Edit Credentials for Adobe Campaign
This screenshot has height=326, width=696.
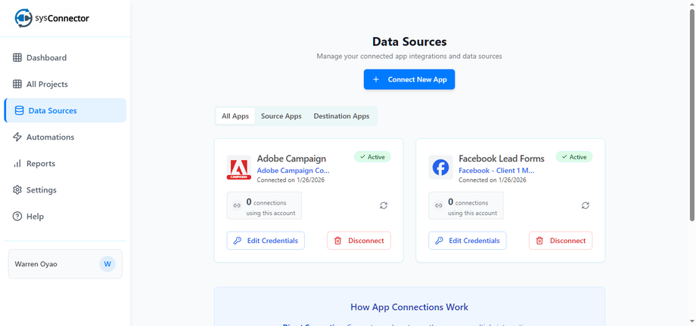[266, 241]
